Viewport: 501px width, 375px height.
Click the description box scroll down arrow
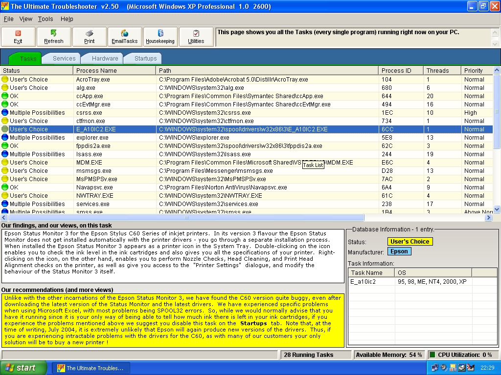point(495,43)
